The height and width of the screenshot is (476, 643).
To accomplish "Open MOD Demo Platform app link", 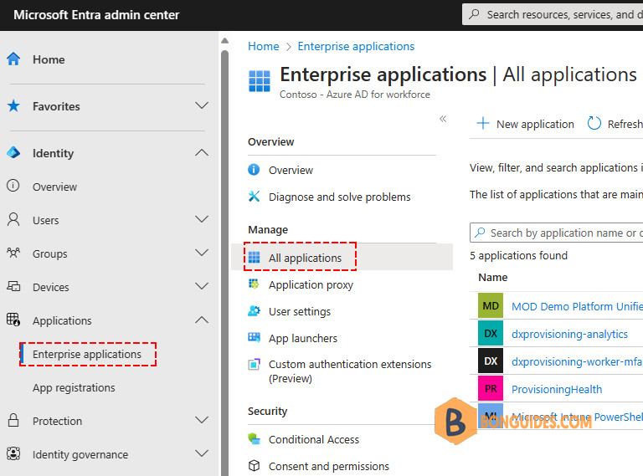I will [577, 306].
